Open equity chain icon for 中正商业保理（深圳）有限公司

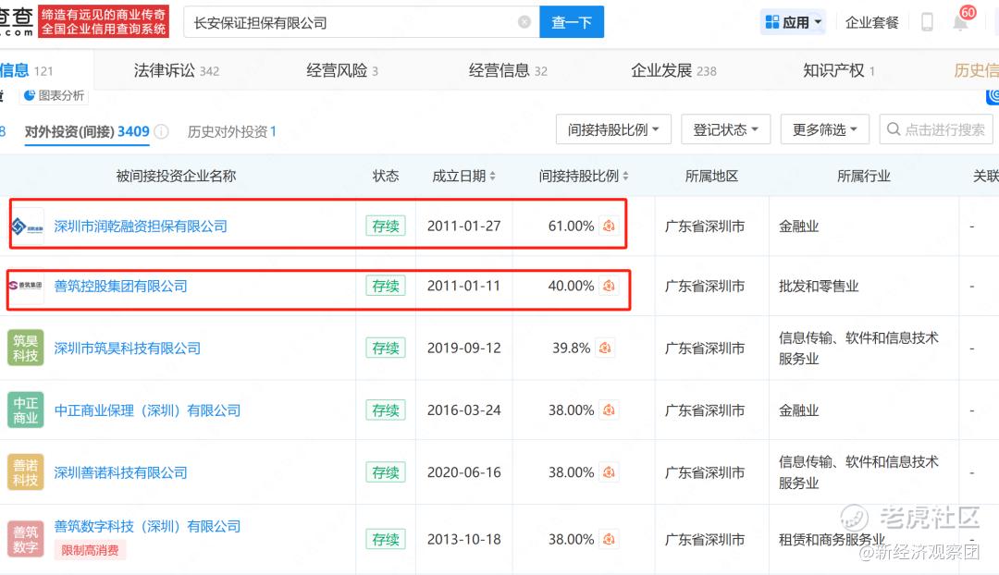609,410
